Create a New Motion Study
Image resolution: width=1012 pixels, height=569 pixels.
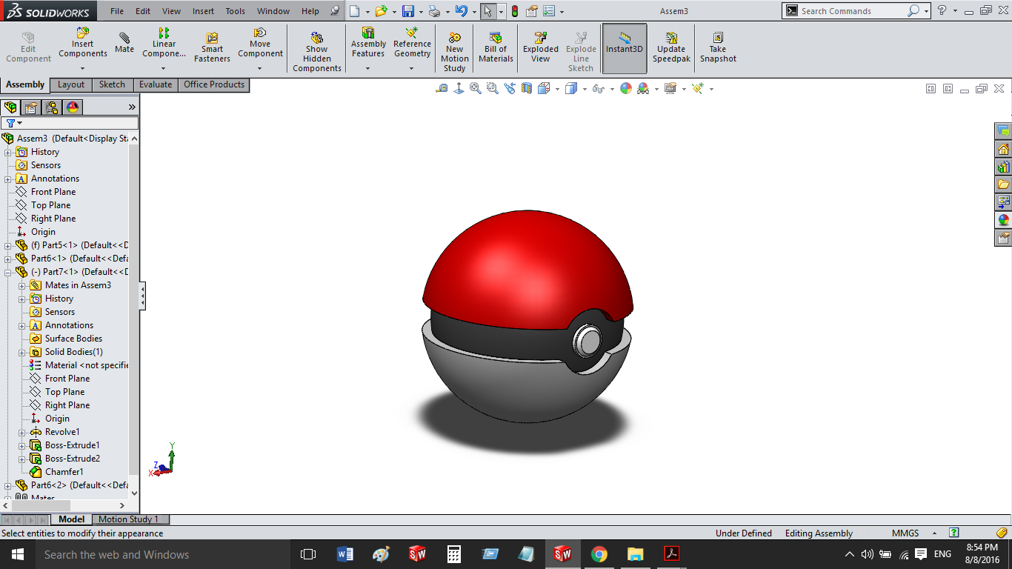[455, 52]
